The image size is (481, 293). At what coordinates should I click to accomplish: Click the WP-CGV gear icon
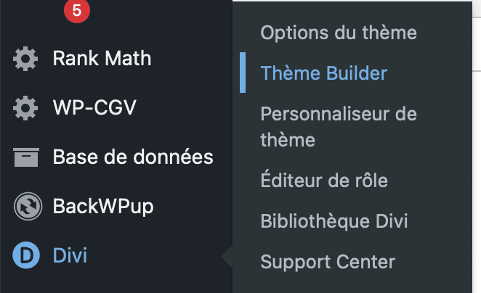(25, 108)
